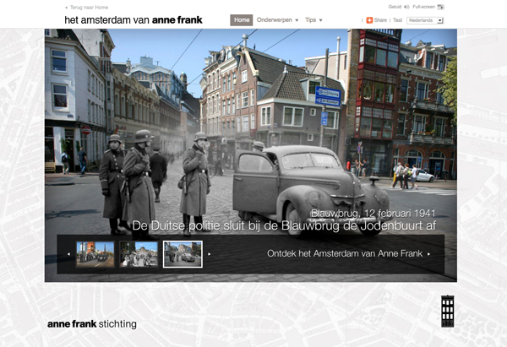This screenshot has height=347, width=507.
Task: Click the 'anne frank stichting' logo
Action: [x=92, y=323]
